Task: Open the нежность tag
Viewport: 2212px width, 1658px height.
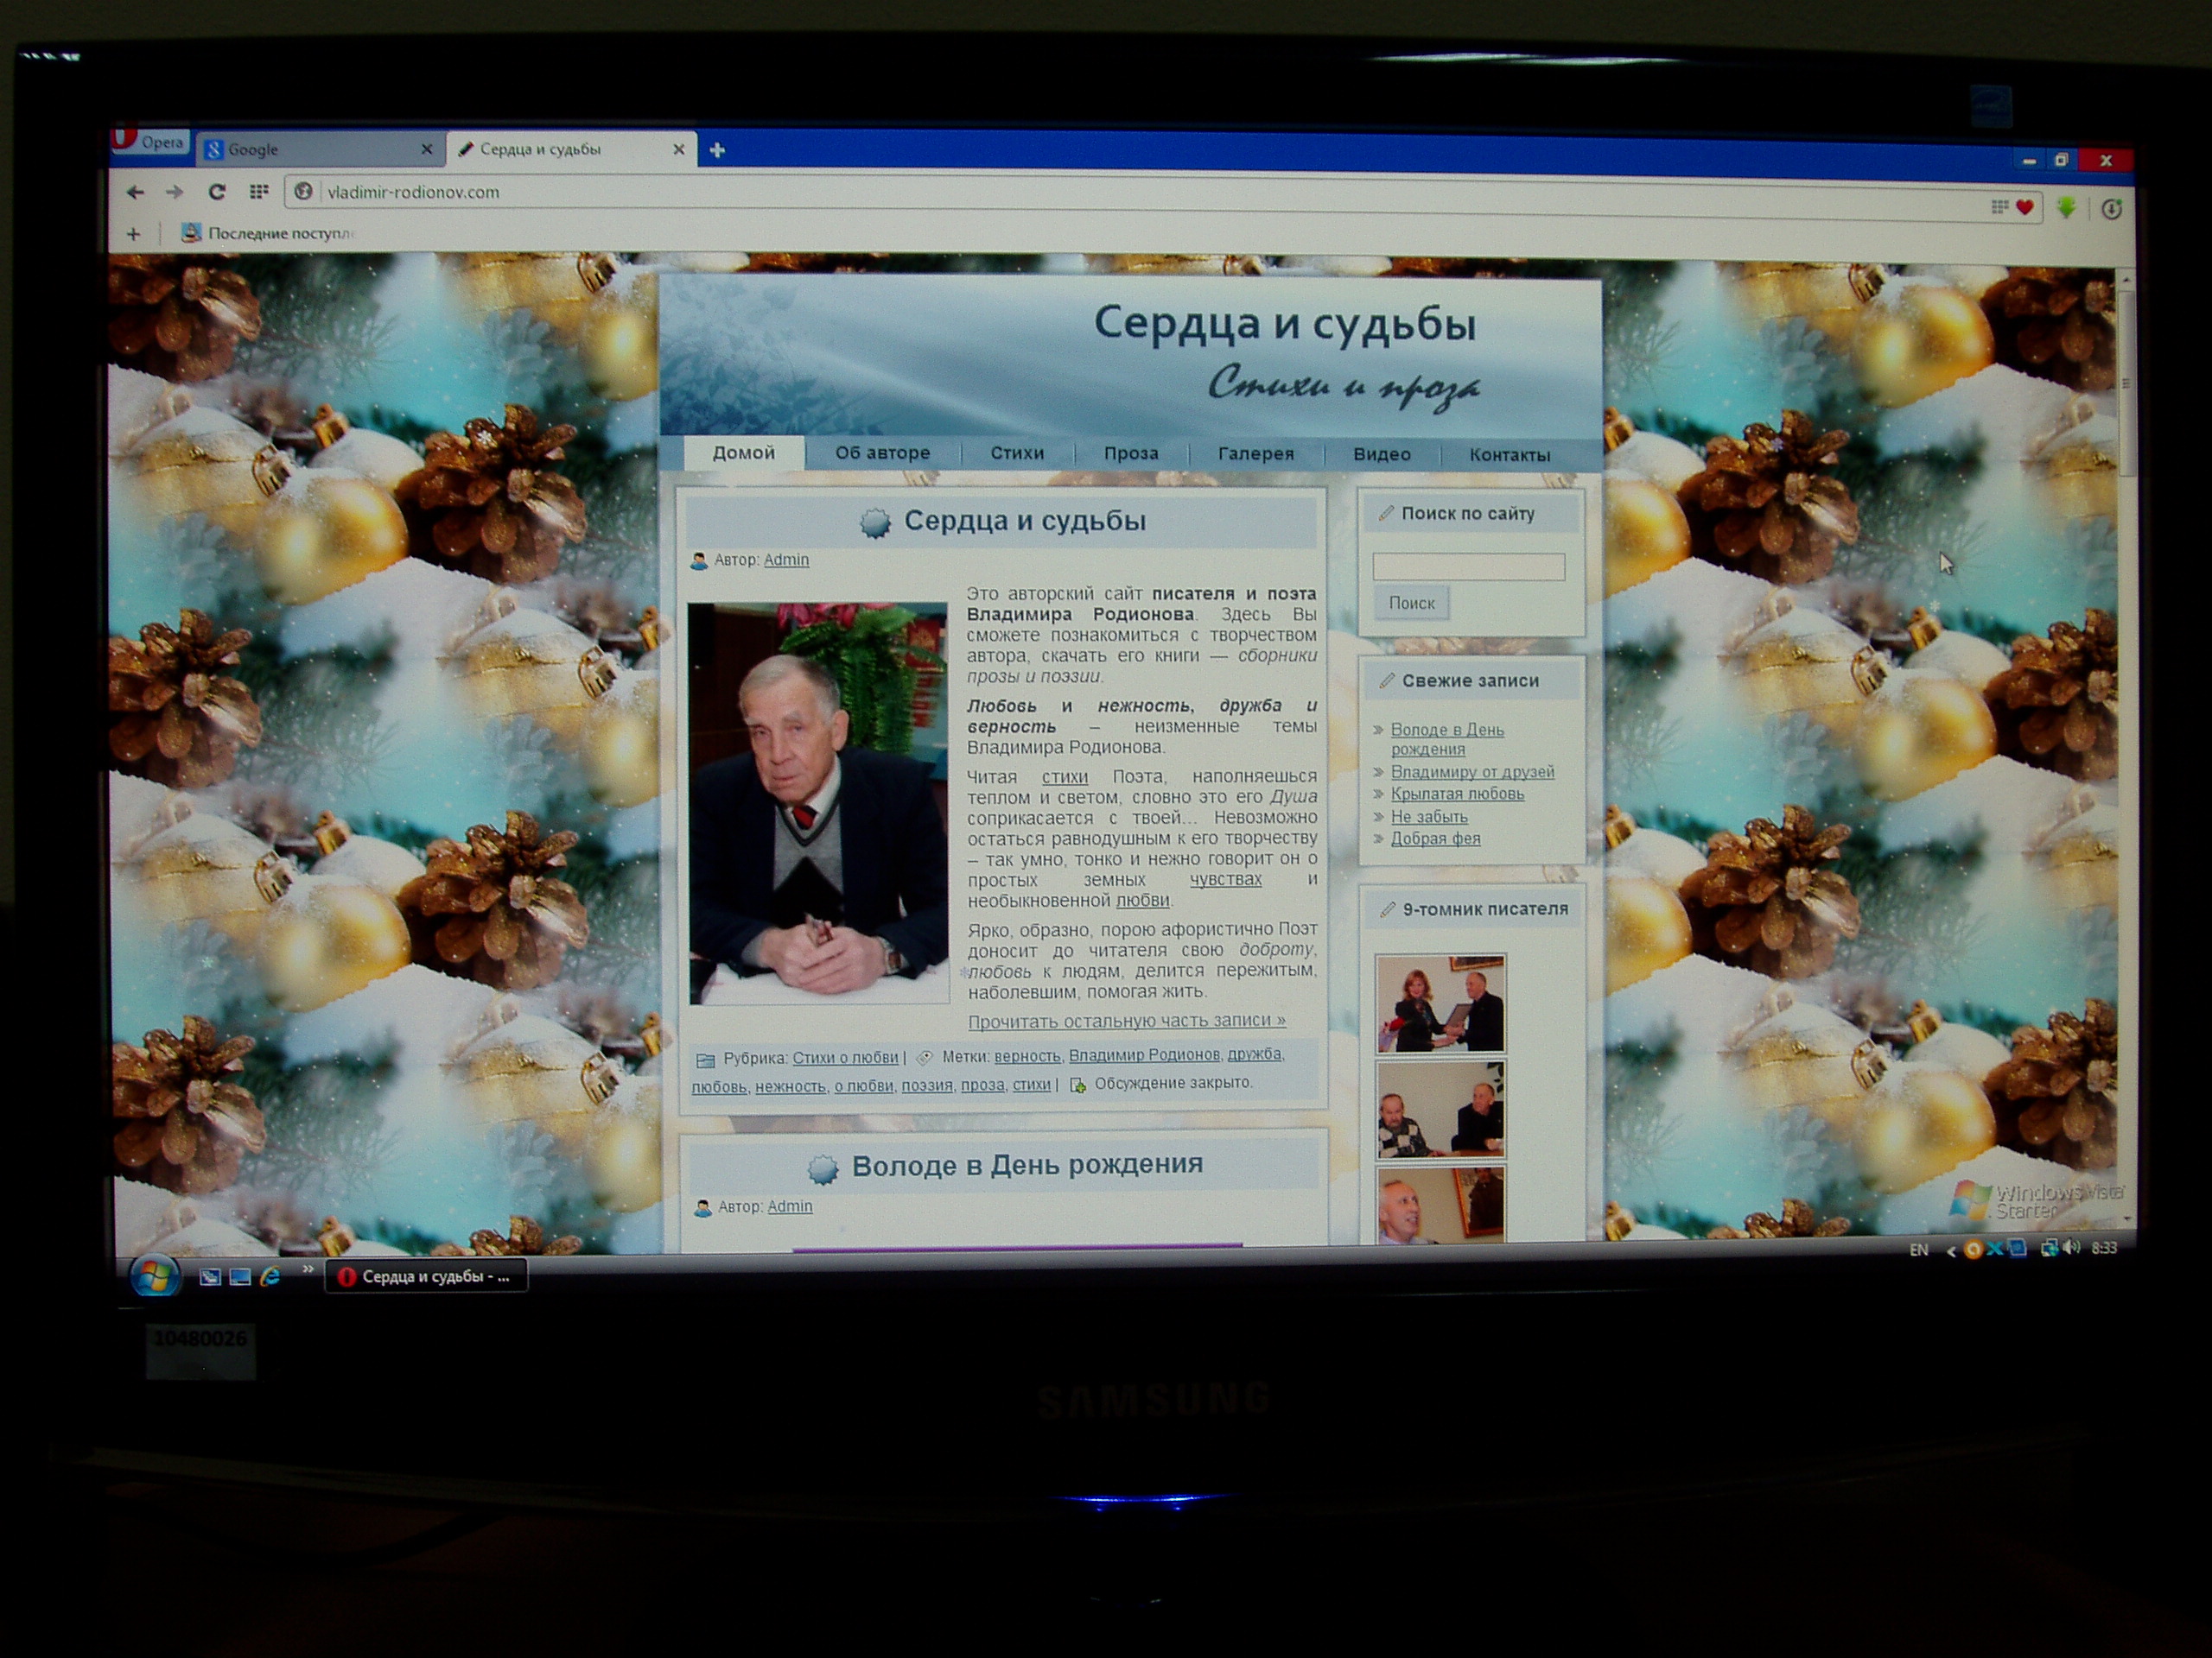Action: (x=790, y=1086)
